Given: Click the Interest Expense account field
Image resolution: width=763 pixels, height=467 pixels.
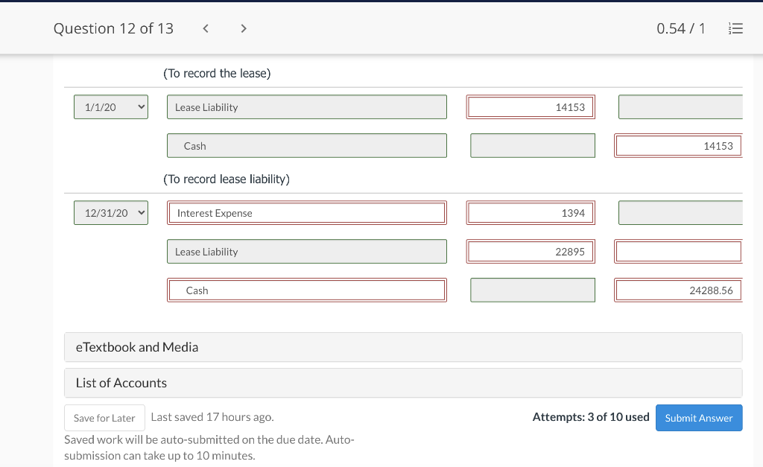Looking at the screenshot, I should [x=306, y=212].
